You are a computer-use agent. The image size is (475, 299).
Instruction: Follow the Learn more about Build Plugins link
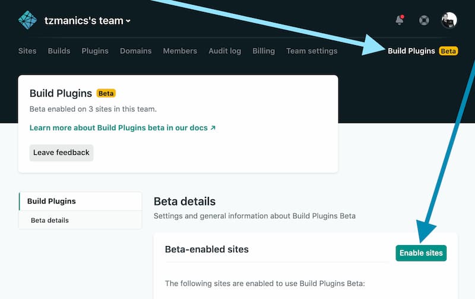(122, 128)
